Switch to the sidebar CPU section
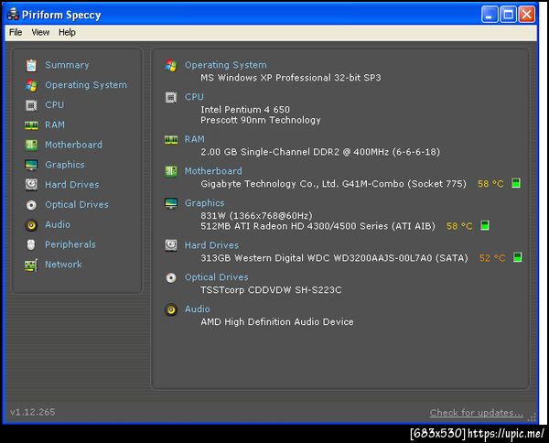Screen dimensions: 549x443 (x=54, y=105)
